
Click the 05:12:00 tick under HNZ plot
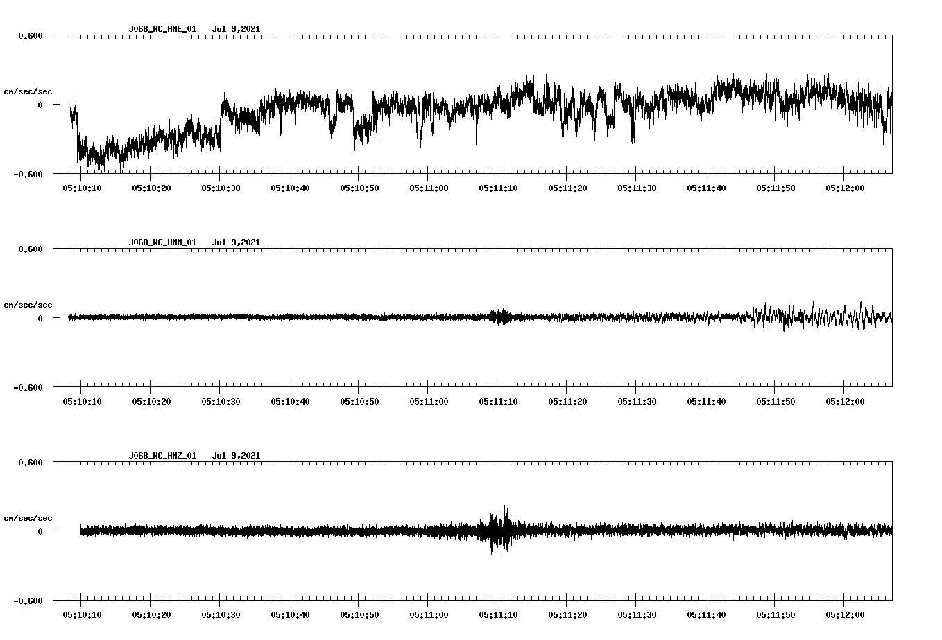[x=845, y=614]
